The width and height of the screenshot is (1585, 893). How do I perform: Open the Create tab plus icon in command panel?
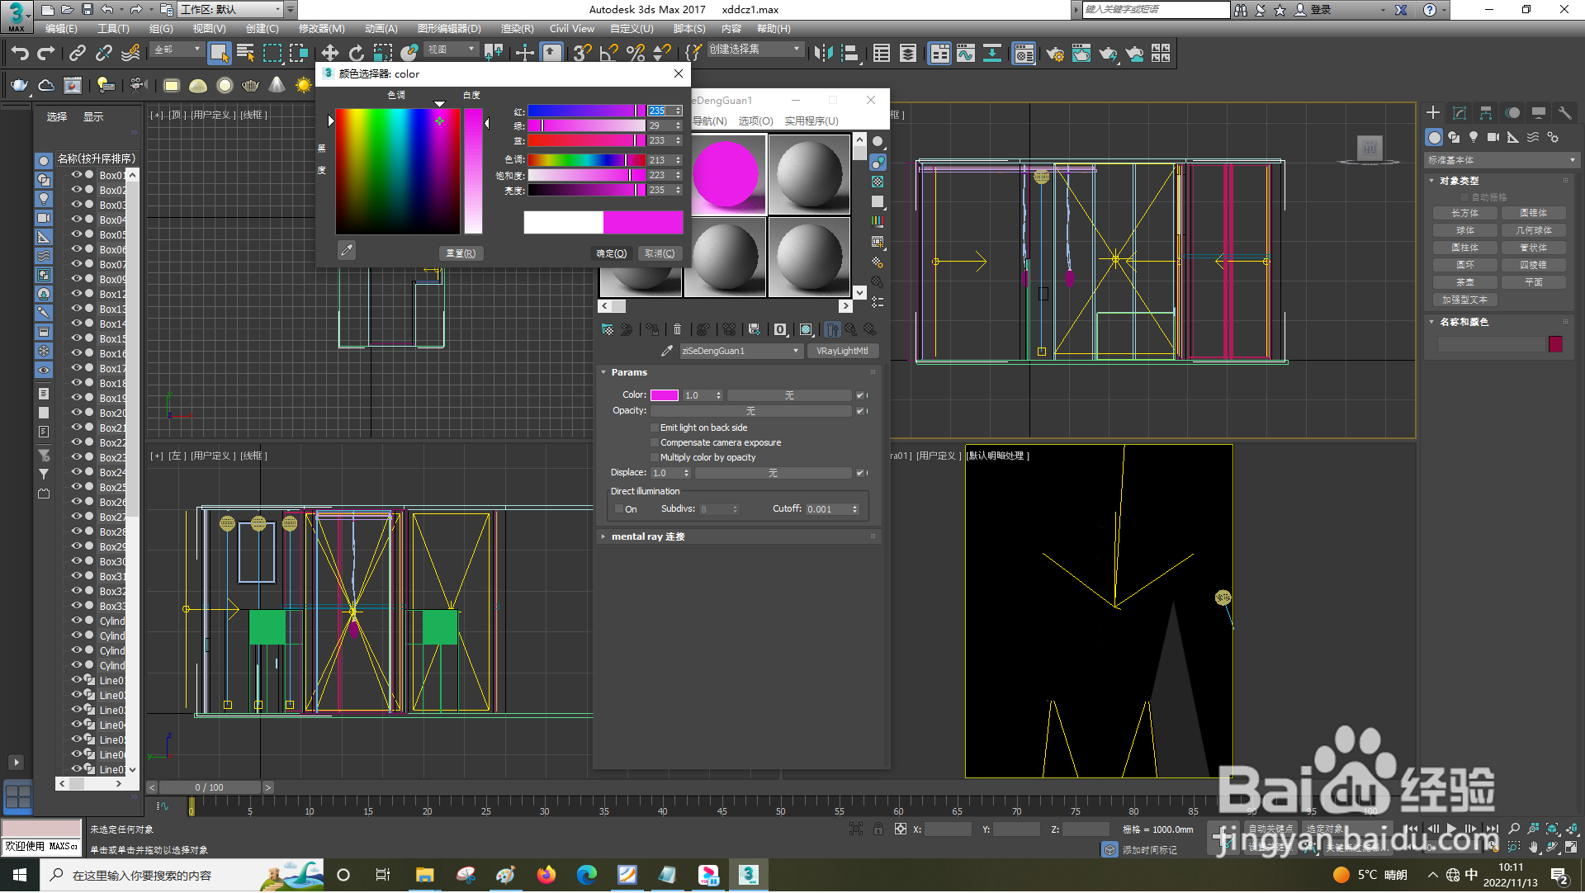(1433, 113)
